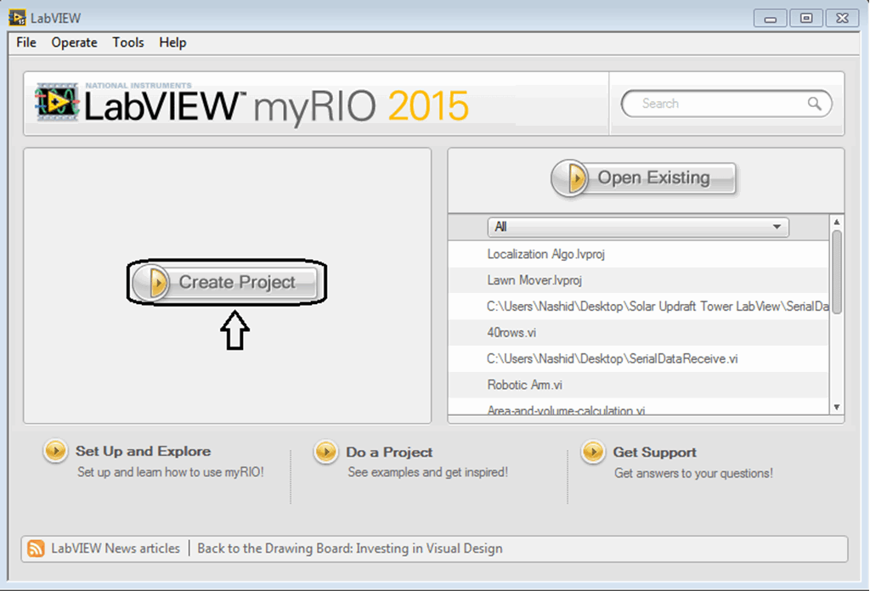Click the arrow icon inside Open Existing
This screenshot has width=870, height=591.
572,177
